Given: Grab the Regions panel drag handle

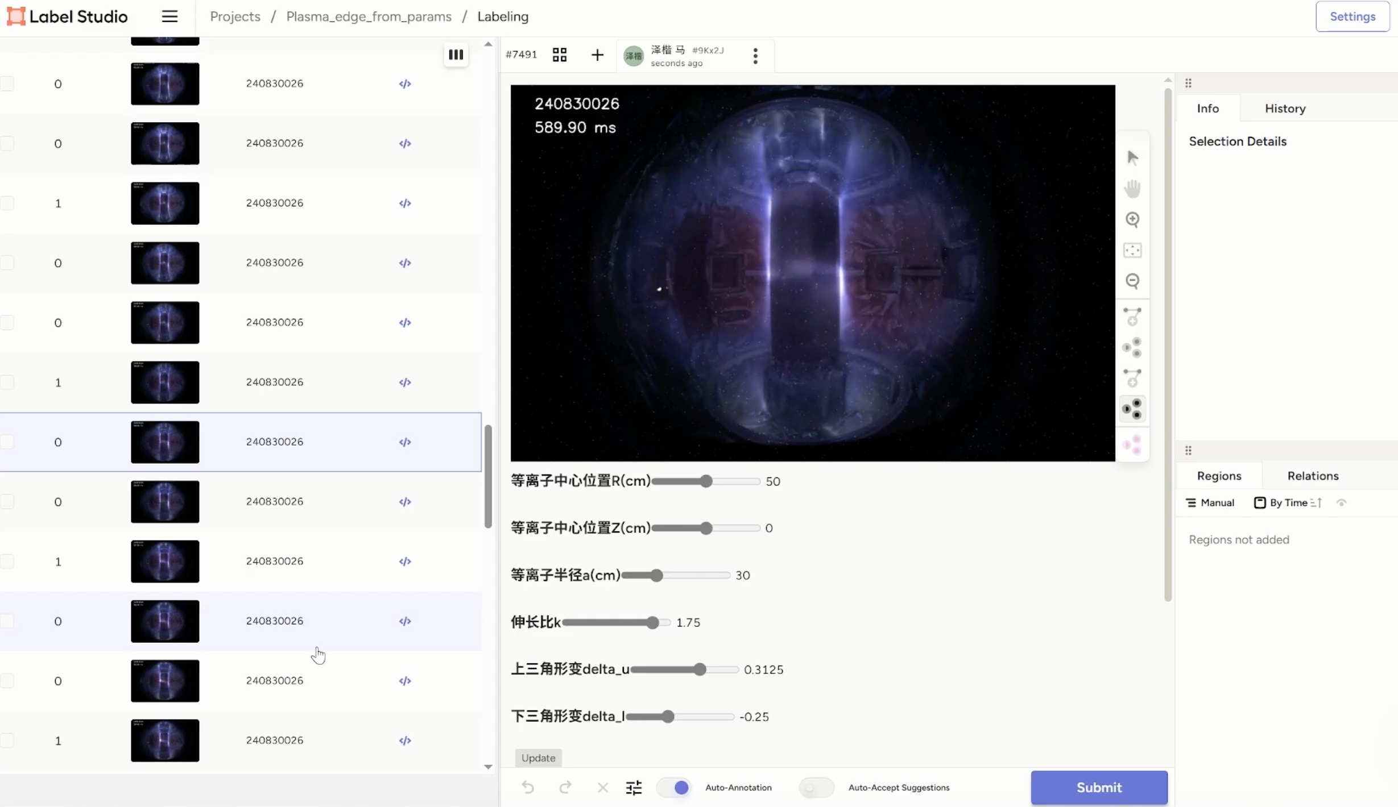Looking at the screenshot, I should click(x=1188, y=451).
